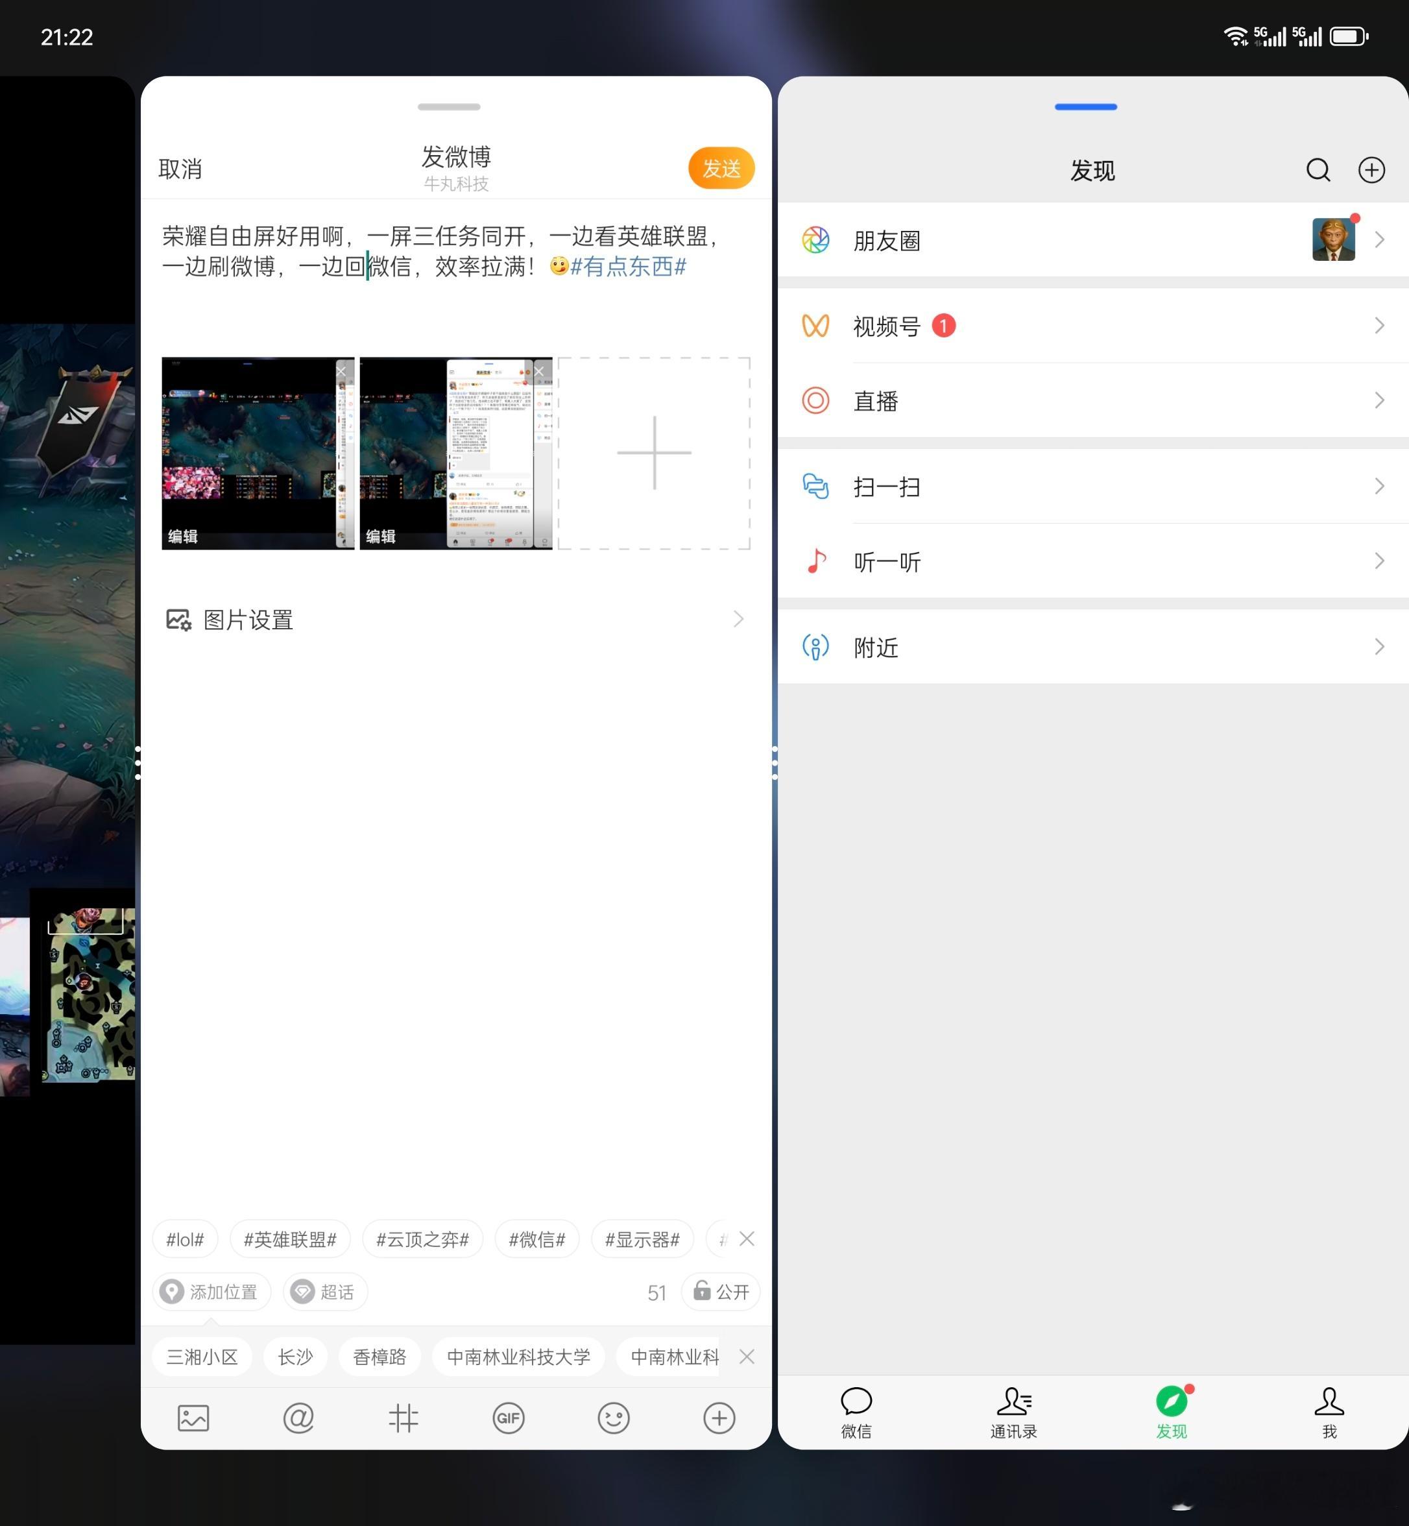Screen dimensions: 1409x1526
Task: Tap the divider handle between Weibo and WeChat
Action: pyautogui.click(x=775, y=762)
